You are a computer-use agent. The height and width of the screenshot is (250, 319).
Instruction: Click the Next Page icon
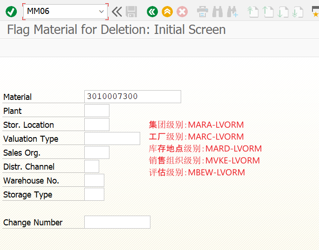[x=283, y=12]
